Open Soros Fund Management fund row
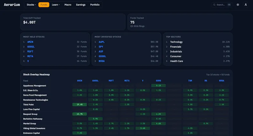Screen dimensions: 253x136 coord(35,95)
